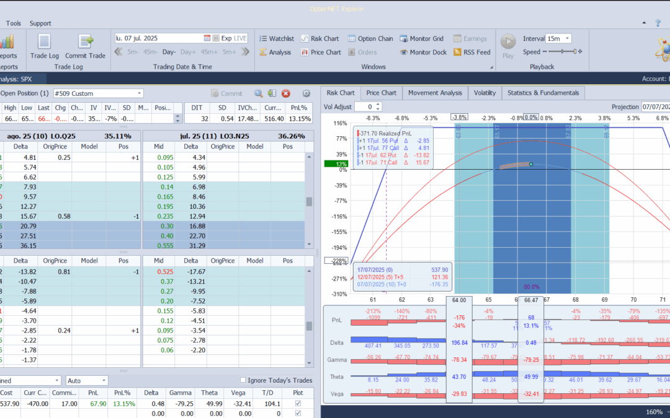Select the ago. 25 (10) LO.Q25 expiration header
The width and height of the screenshot is (670, 418).
(x=69, y=136)
